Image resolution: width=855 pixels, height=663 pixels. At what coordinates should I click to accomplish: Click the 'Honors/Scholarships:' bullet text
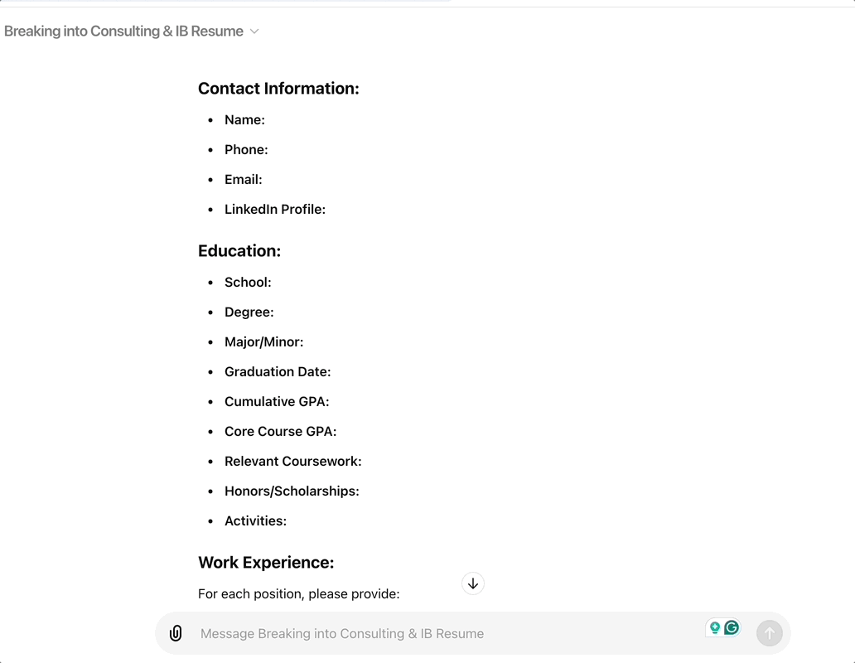click(292, 491)
